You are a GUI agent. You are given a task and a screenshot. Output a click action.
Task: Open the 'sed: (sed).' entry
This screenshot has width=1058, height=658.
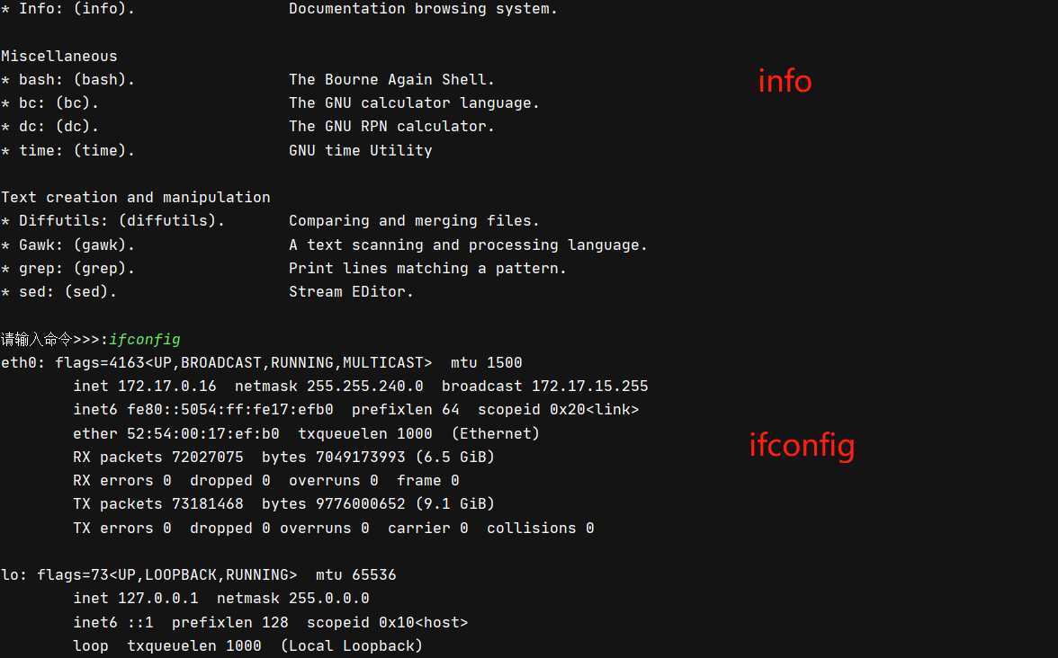point(67,292)
